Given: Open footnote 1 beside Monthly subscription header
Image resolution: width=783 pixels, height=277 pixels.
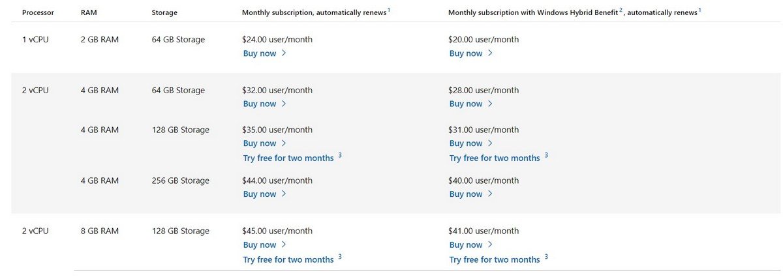Looking at the screenshot, I should [389, 10].
